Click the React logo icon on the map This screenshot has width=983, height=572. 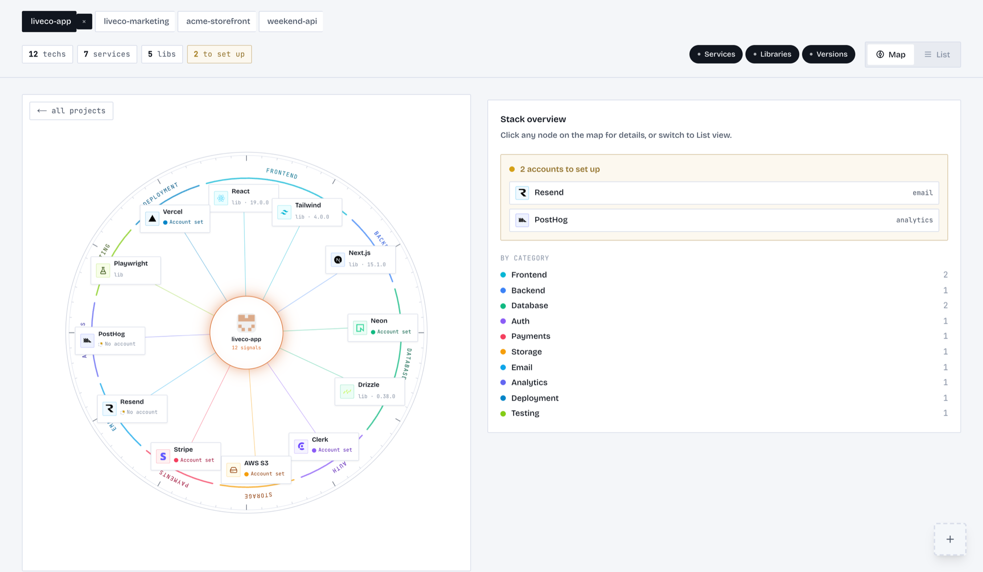coord(221,198)
